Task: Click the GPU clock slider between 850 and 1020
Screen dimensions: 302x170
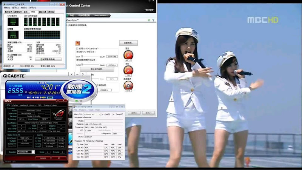Action: point(90,56)
